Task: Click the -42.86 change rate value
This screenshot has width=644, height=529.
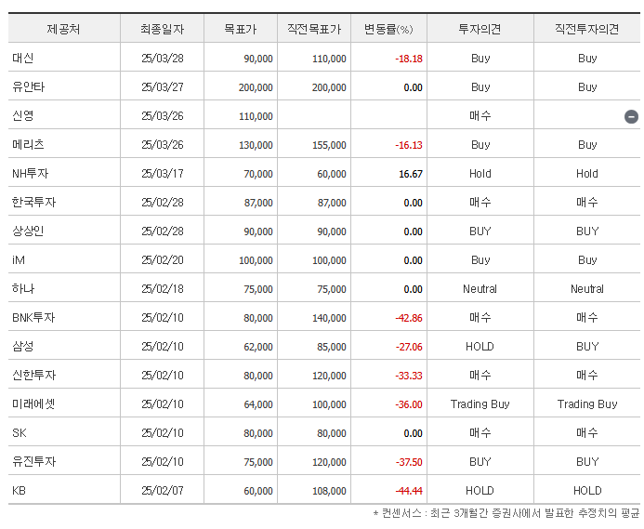Action: click(409, 318)
